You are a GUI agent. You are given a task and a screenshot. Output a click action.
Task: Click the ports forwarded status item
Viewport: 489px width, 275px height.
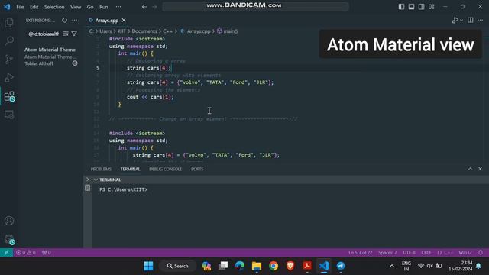pos(46,253)
